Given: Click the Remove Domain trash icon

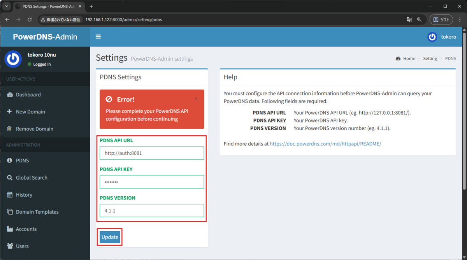Looking at the screenshot, I should [9, 129].
